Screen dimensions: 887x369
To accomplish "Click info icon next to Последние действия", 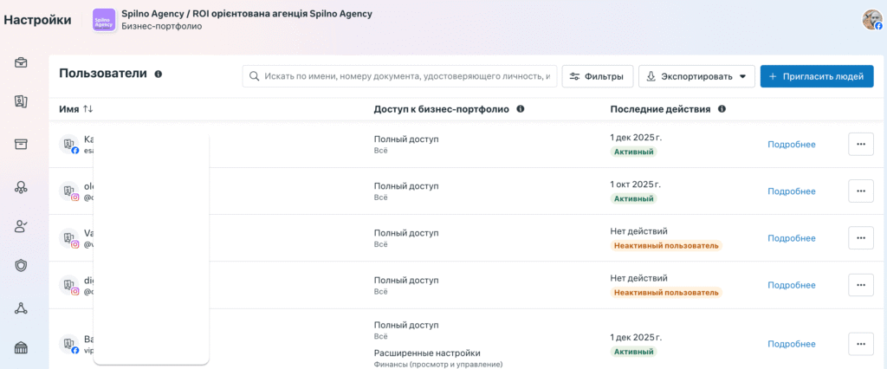I will (722, 109).
